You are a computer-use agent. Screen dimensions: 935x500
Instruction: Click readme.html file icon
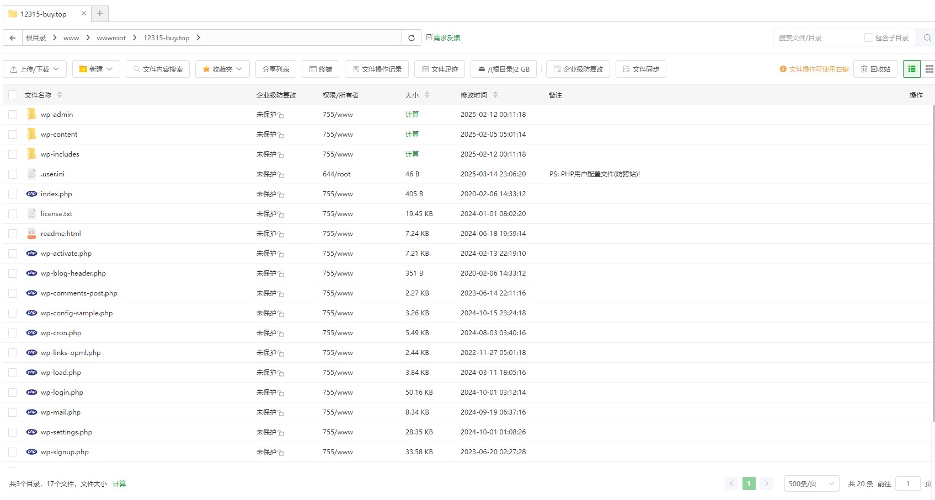(31, 233)
